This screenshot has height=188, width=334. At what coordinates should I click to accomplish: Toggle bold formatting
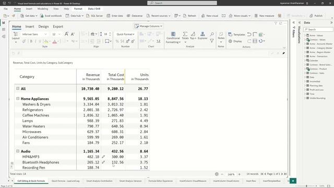(x=31, y=41)
